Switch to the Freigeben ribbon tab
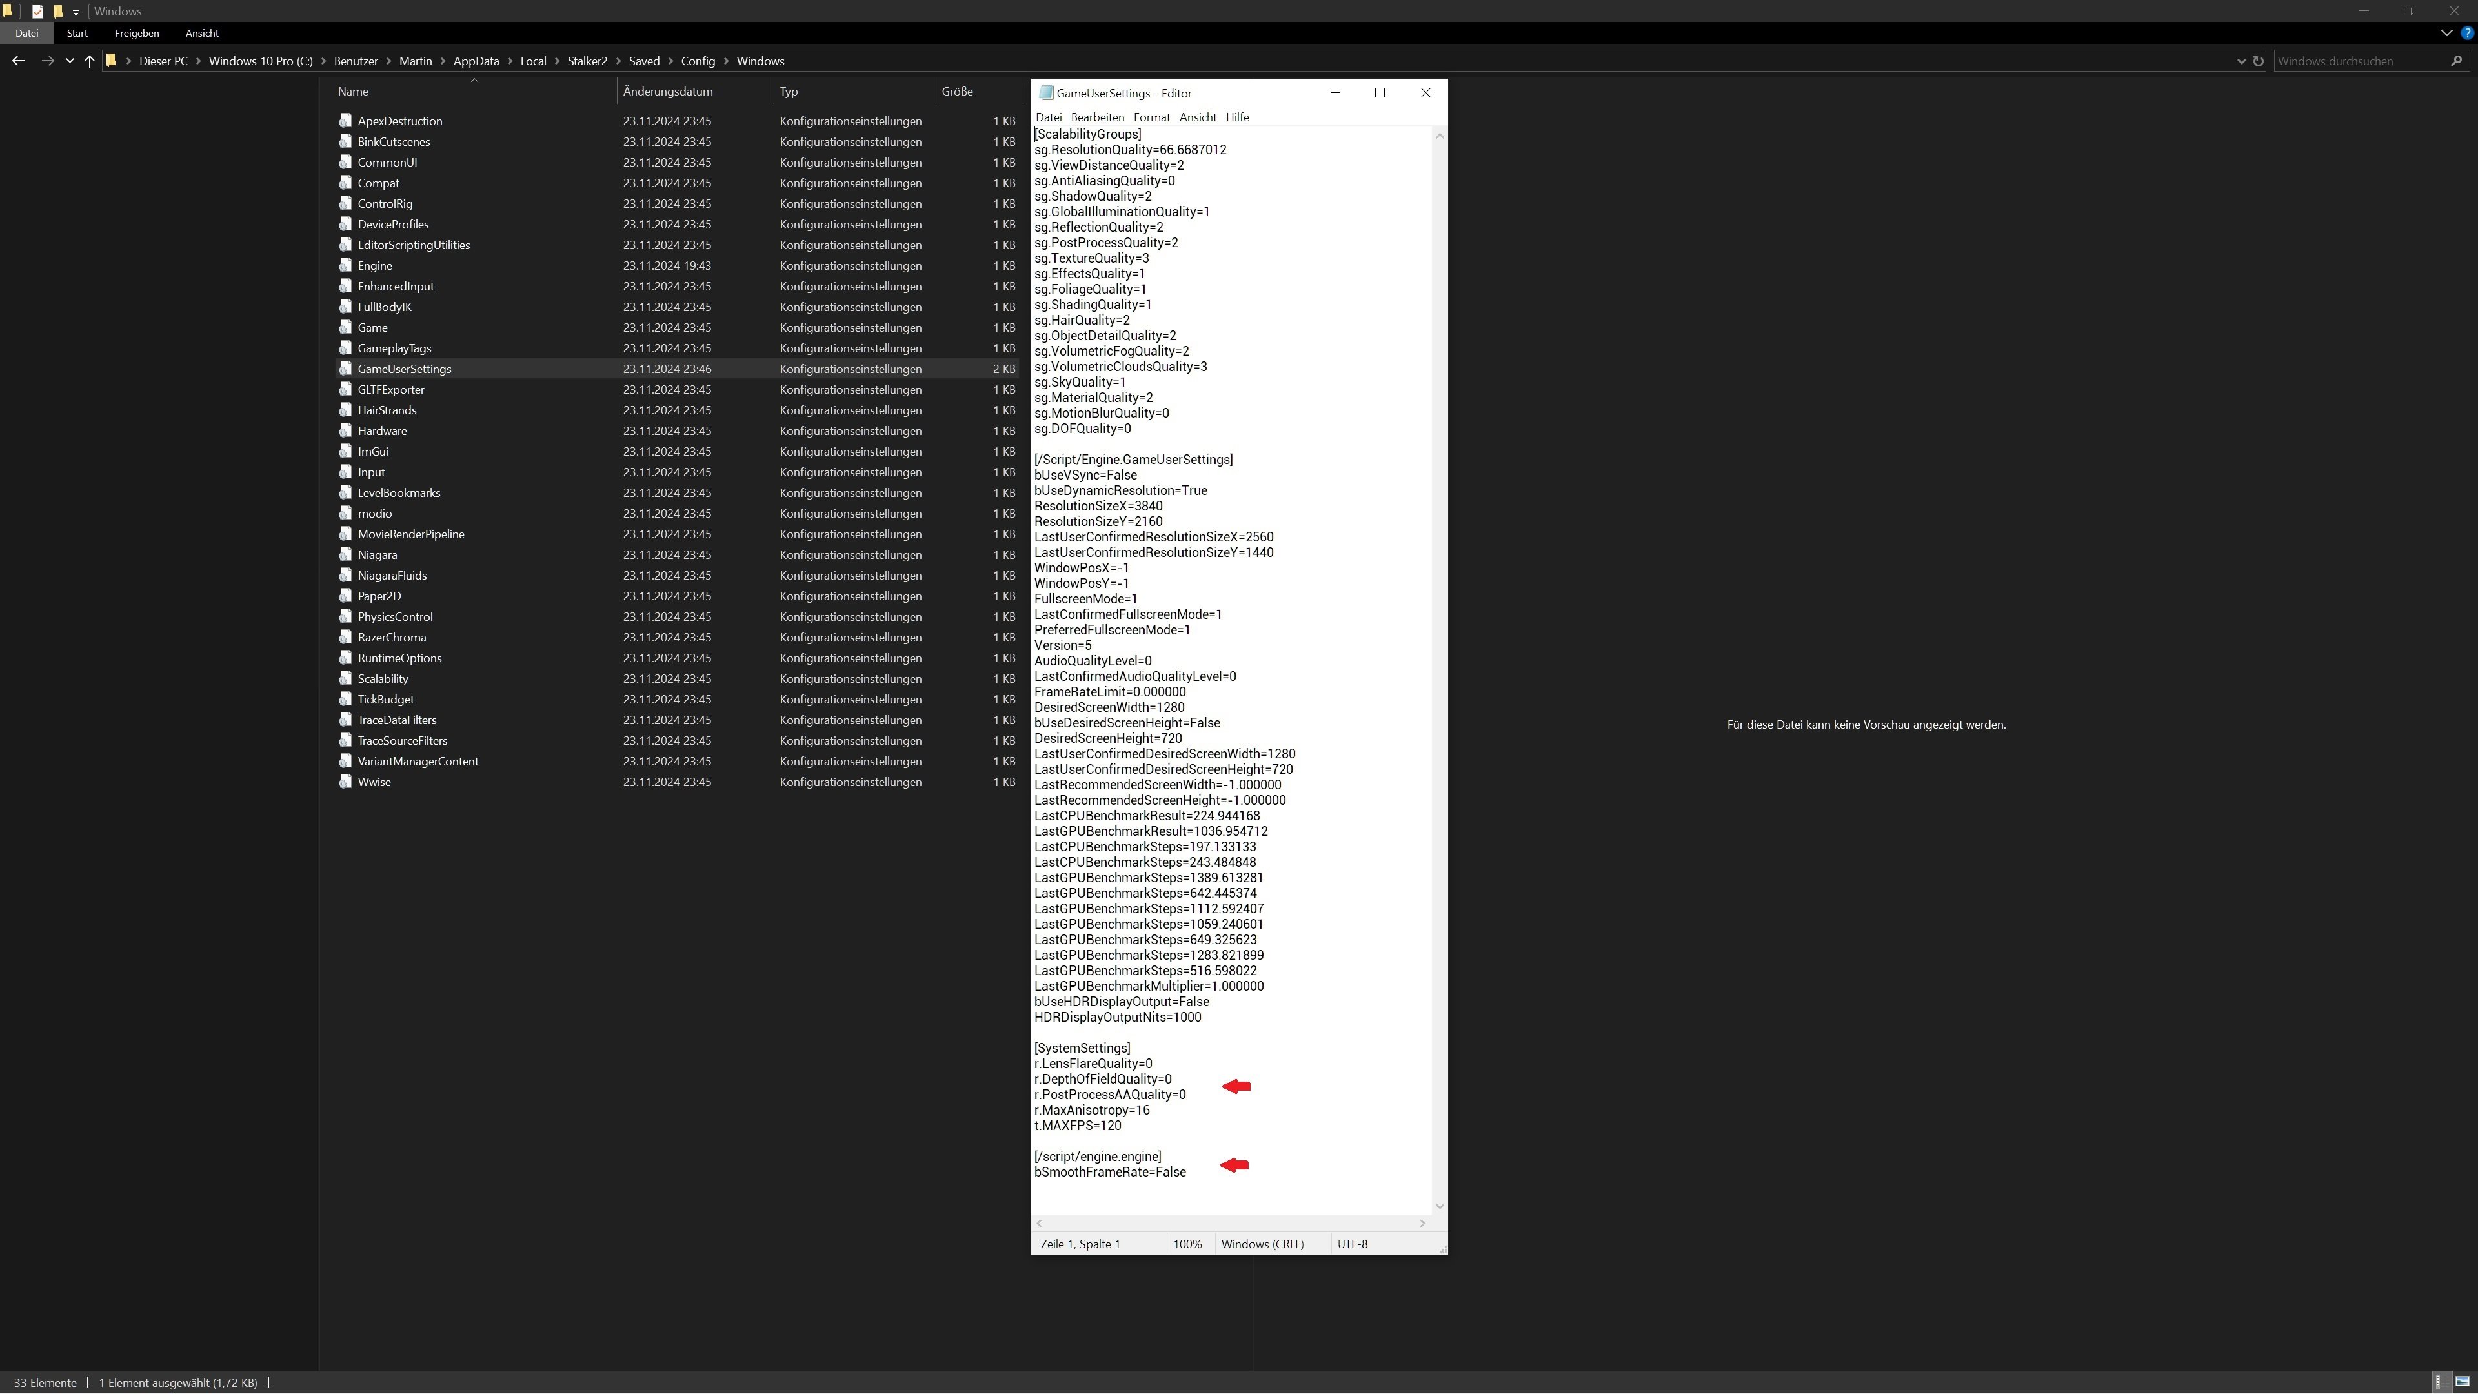The image size is (2478, 1394). click(x=137, y=33)
